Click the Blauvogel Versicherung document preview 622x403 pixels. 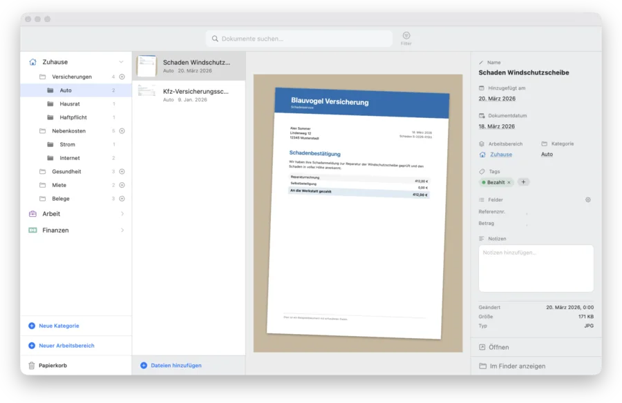point(358,213)
